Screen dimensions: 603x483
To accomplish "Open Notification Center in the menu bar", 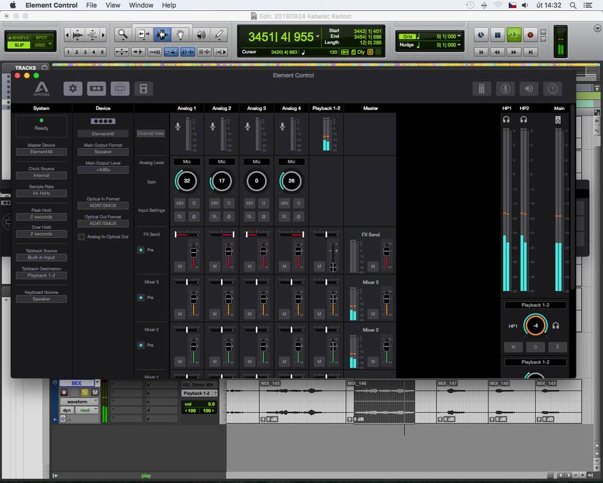I will pyautogui.click(x=588, y=5).
